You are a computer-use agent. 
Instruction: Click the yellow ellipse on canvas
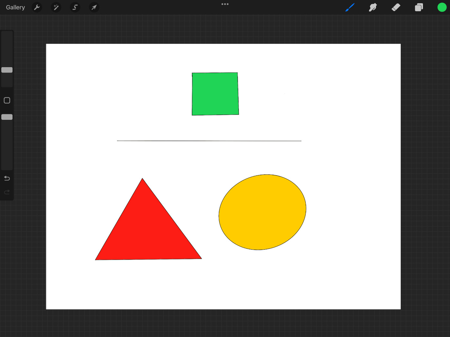coord(262,212)
